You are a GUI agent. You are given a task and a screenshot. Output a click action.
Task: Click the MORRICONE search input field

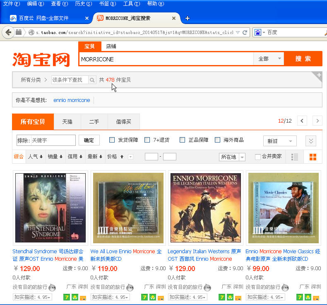point(166,59)
